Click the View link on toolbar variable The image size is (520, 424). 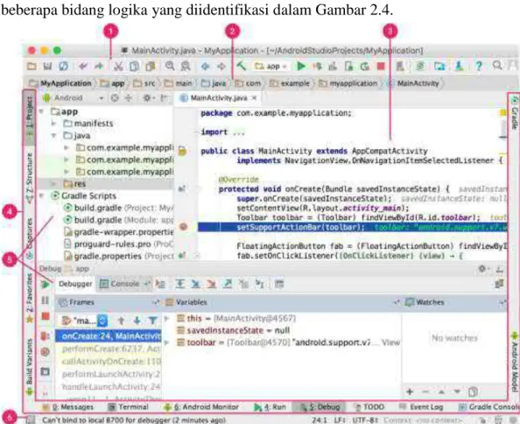coord(390,343)
